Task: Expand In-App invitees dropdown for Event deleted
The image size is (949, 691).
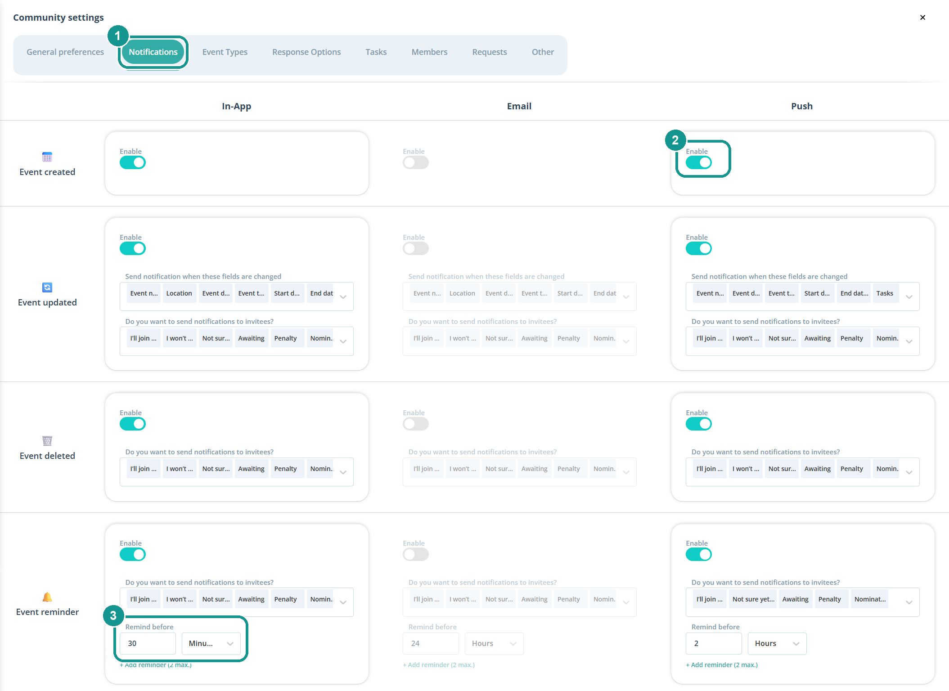Action: [343, 472]
